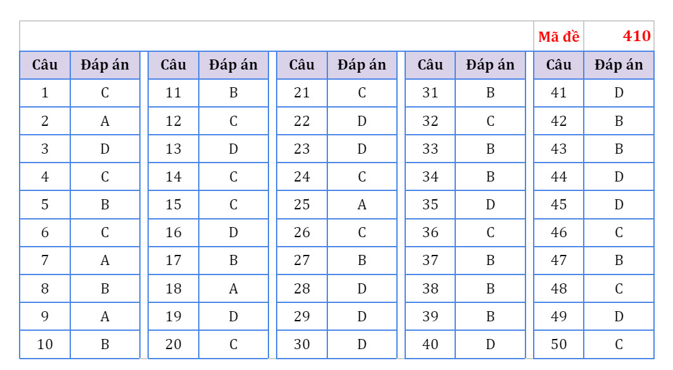Click the question number 44 cell
Screen dimensions: 673x370
tap(558, 176)
